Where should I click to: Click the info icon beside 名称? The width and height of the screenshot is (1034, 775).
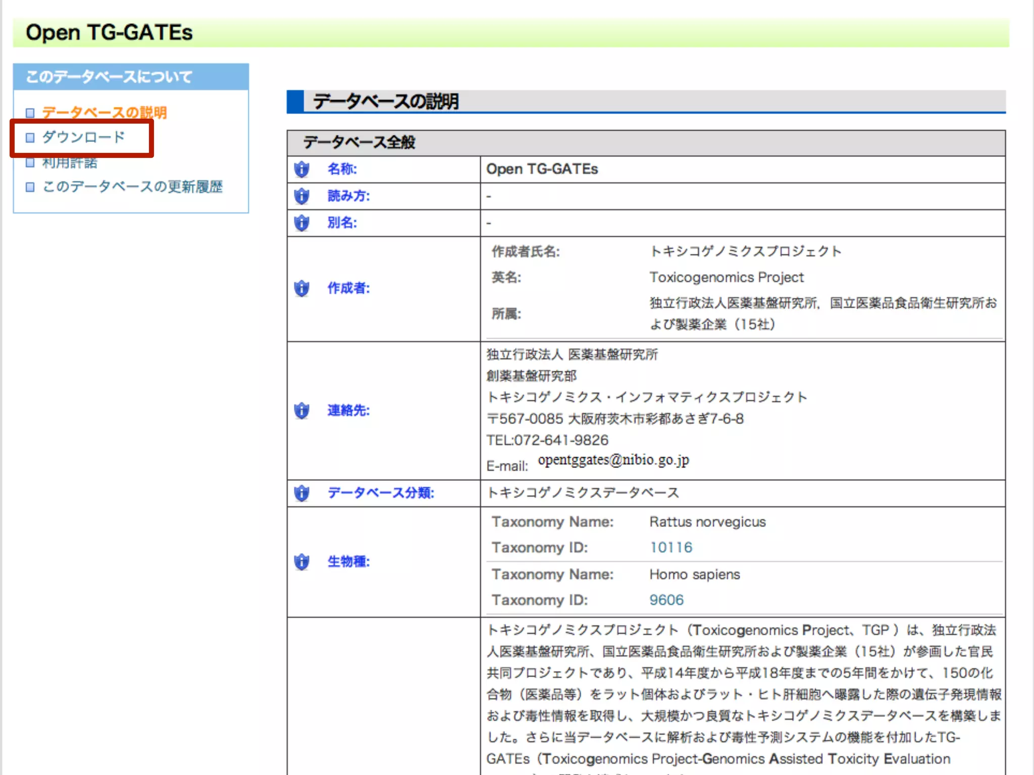point(302,169)
